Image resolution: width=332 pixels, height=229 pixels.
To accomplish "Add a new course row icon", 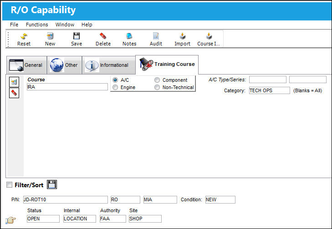I will (x=14, y=82).
